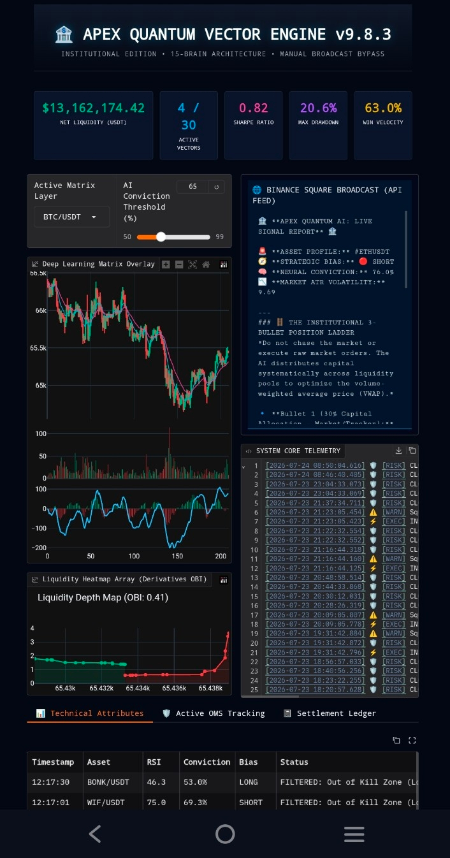The width and height of the screenshot is (450, 858).
Task: Click the warning icon on telemetry line 6
Action: (x=374, y=512)
